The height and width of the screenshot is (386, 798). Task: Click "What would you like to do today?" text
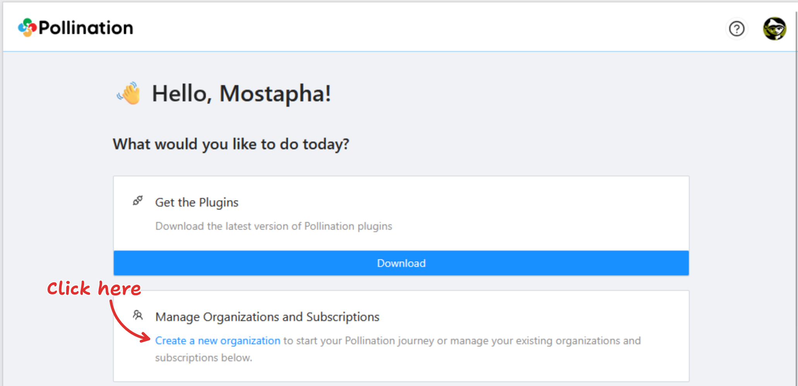231,144
